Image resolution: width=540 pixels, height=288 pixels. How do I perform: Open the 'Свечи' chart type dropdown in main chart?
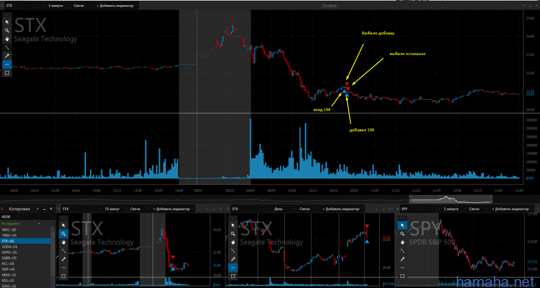coord(83,6)
